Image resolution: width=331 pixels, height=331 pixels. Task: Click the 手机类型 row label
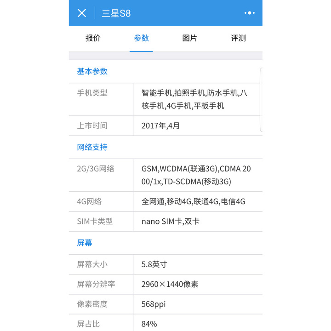click(92, 93)
